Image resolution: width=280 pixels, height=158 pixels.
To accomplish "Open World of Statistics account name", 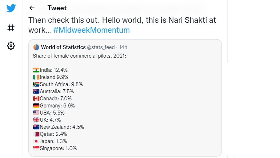I will [x=63, y=47].
